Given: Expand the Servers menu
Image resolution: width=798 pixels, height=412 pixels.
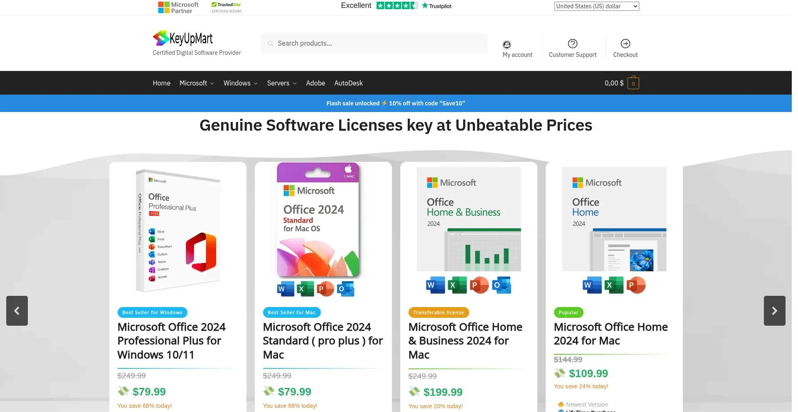Looking at the screenshot, I should [x=281, y=83].
